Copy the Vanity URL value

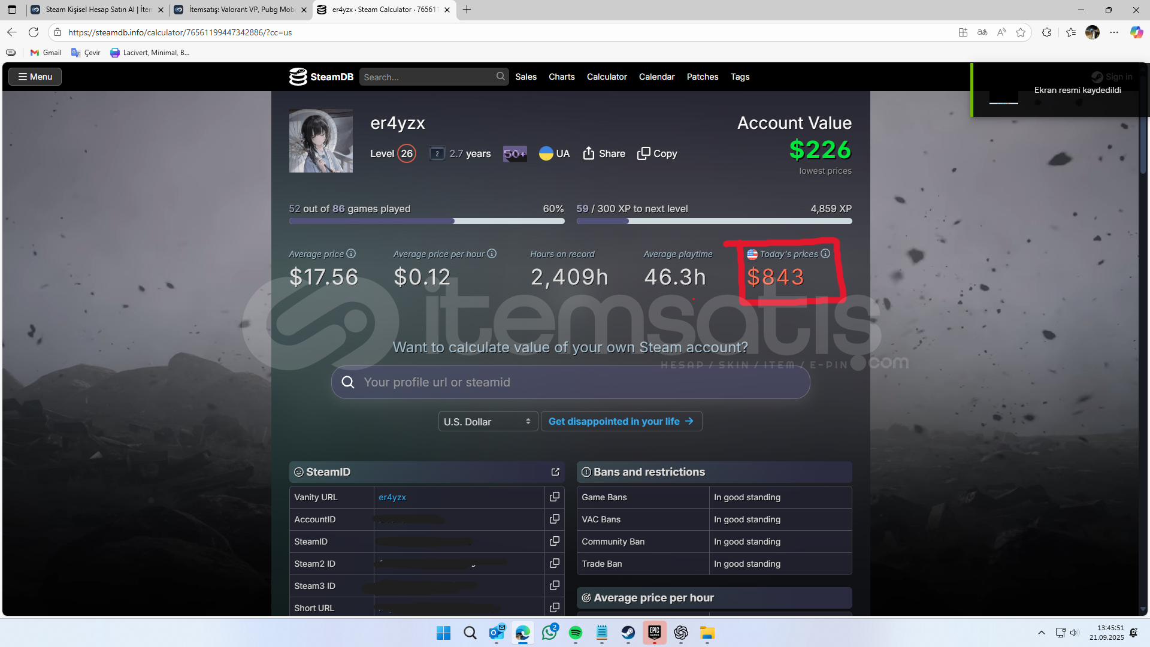click(x=555, y=497)
